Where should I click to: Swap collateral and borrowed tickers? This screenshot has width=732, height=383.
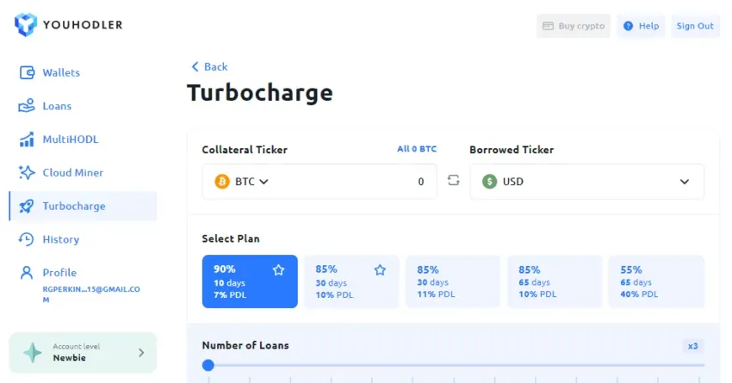pyautogui.click(x=453, y=181)
